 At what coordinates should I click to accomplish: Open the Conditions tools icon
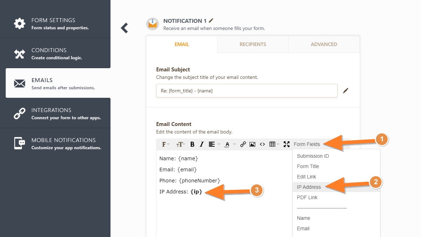(20, 54)
